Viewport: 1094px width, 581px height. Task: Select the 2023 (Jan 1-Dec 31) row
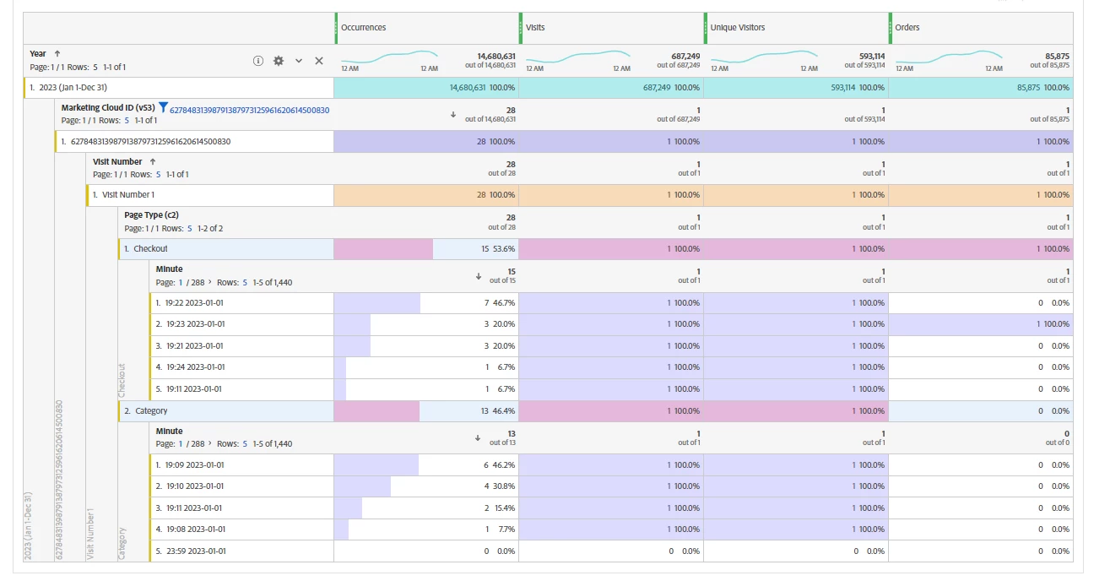coord(179,88)
